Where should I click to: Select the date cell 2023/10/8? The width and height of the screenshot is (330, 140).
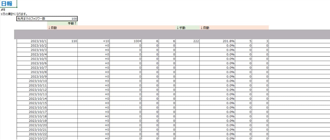(32, 72)
